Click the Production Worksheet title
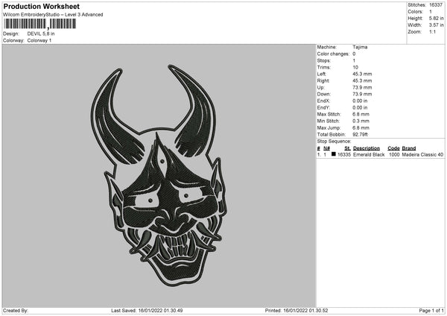Screen dimensions: 447x316 coord(41,6)
